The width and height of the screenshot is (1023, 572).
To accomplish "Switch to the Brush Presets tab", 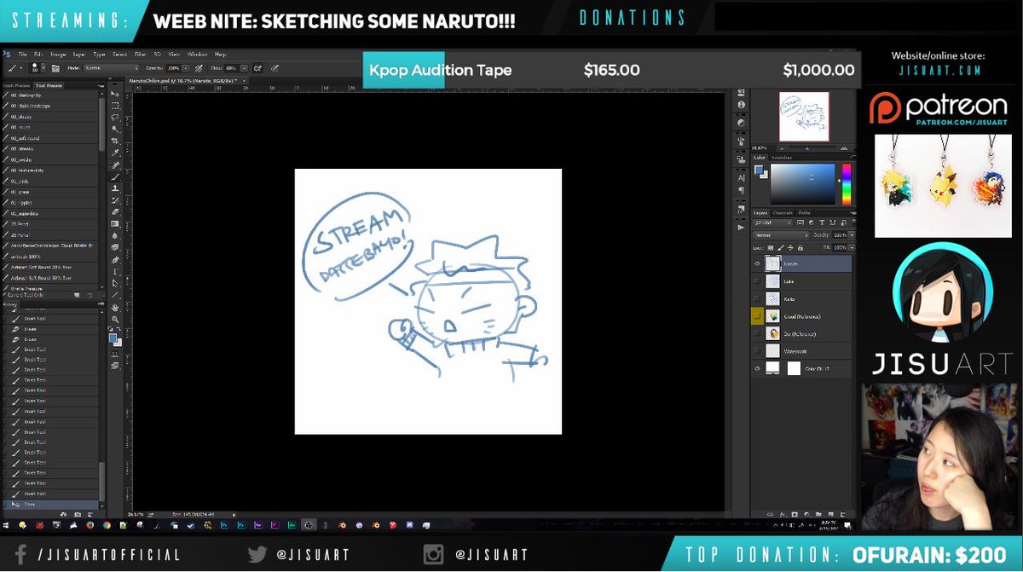I will [16, 86].
